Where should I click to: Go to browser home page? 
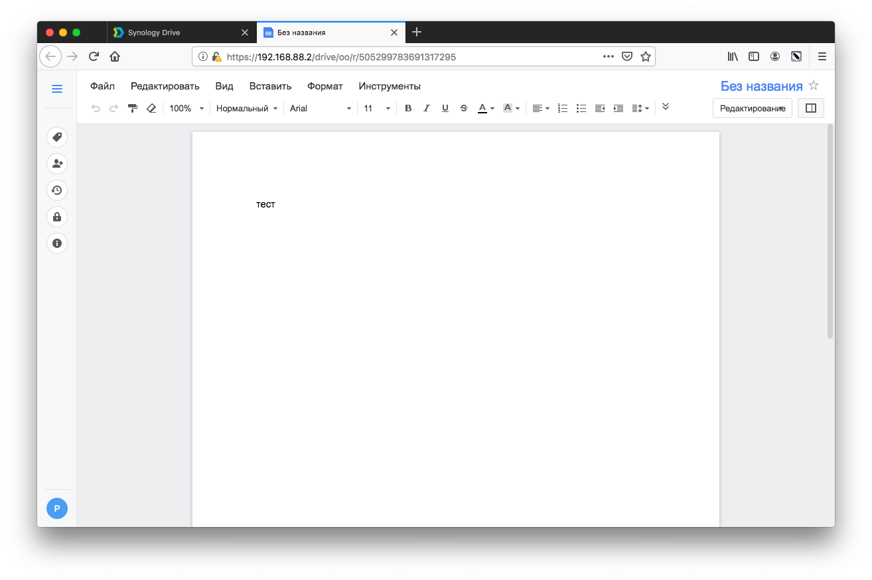(x=115, y=56)
